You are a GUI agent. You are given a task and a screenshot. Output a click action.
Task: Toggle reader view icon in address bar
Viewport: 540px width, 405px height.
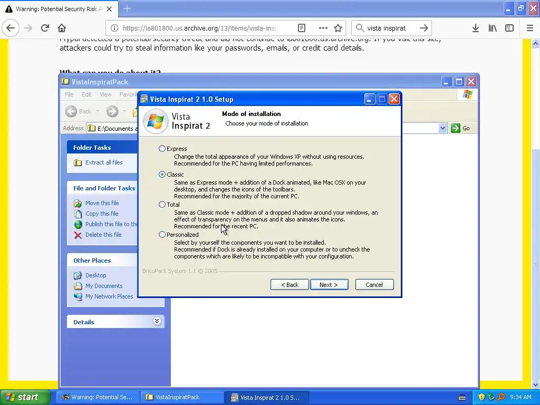pyautogui.click(x=301, y=28)
